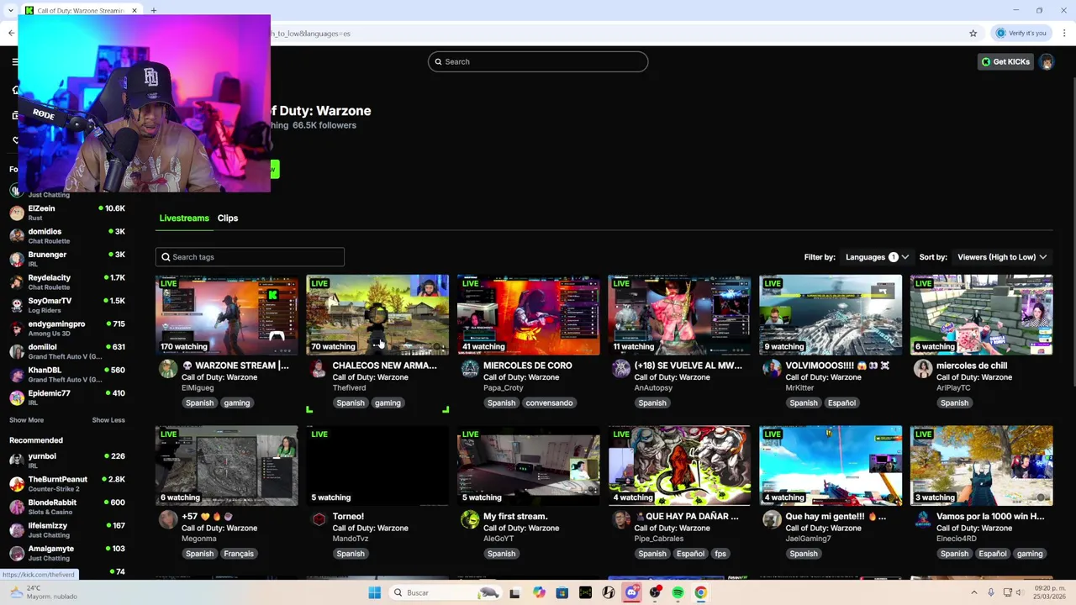Viewport: 1076px width, 605px height.
Task: Click the Thefiverd channel avatar
Action: tap(319, 369)
